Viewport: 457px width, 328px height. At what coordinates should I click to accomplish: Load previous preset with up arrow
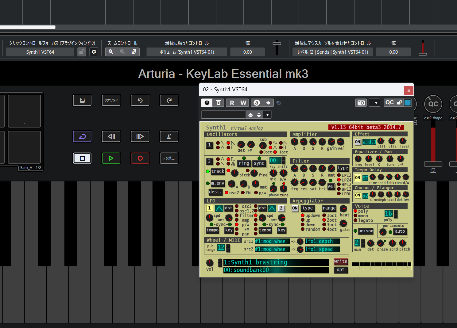[250, 115]
